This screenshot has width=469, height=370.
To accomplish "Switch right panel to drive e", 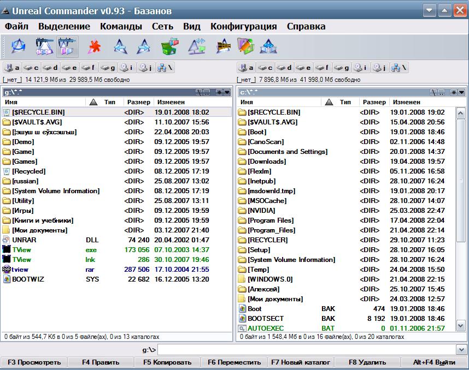I will point(303,68).
